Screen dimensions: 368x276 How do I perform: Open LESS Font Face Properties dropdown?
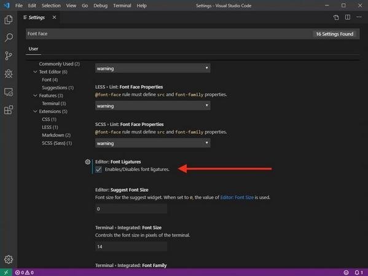pyautogui.click(x=153, y=106)
